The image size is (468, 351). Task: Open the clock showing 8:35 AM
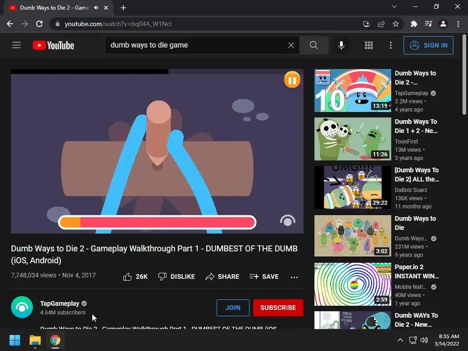coord(447,340)
